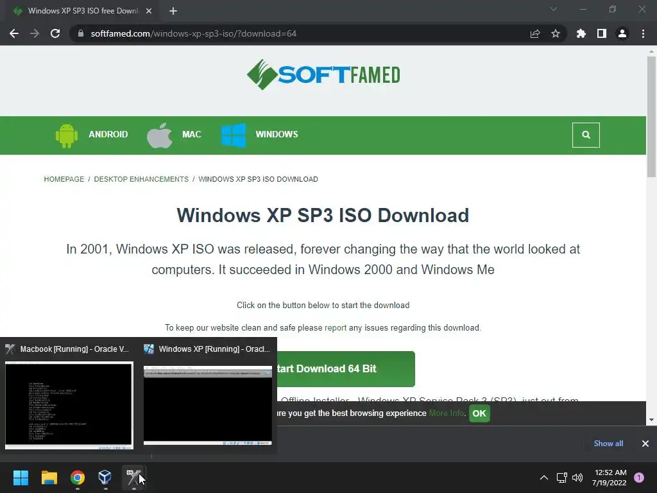Open the DESKTOP ENHANCEMENTS breadcrumb link
The width and height of the screenshot is (657, 493).
141,179
